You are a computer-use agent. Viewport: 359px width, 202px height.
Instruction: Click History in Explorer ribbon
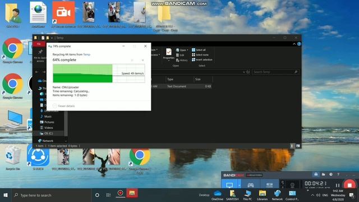pos(182,60)
